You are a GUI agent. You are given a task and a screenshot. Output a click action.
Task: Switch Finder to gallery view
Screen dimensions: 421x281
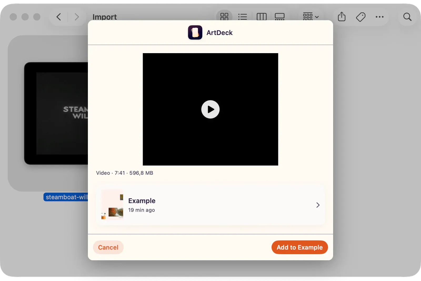click(280, 17)
